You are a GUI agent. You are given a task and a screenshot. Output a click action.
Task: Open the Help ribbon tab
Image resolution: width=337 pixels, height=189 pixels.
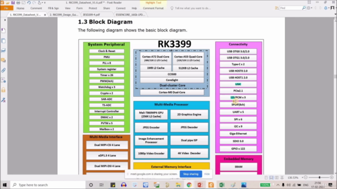(x=134, y=8)
